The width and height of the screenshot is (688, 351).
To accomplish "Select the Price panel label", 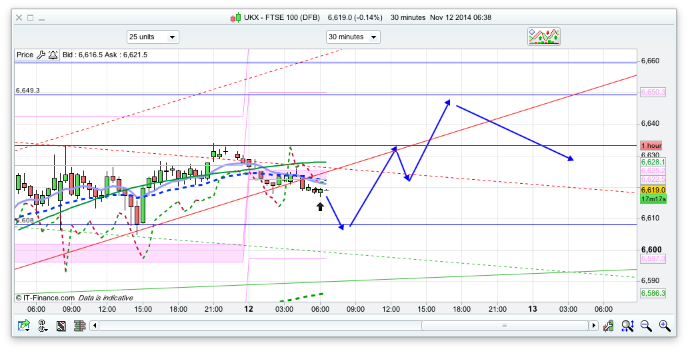I will tap(25, 55).
